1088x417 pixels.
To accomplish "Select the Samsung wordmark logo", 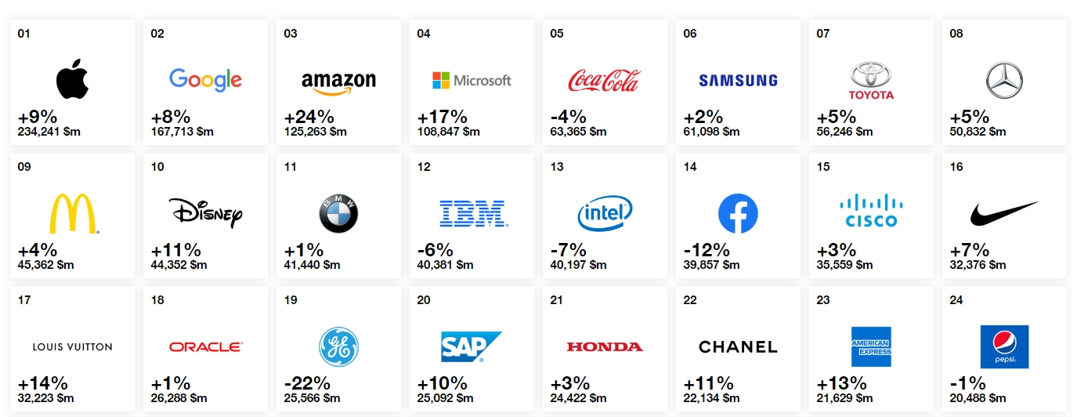I will coord(738,80).
